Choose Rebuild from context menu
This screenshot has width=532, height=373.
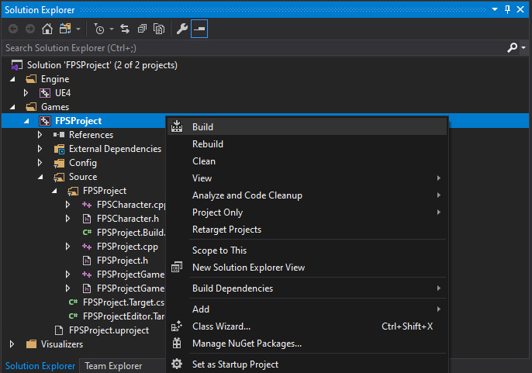coord(307,144)
